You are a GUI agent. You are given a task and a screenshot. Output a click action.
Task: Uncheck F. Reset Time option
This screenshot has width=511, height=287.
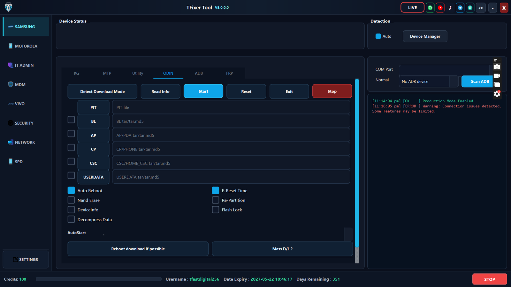point(216,190)
